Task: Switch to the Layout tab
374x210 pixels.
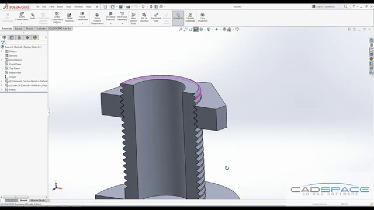Action: point(19,29)
